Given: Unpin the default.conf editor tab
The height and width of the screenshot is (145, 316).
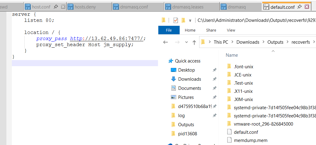Looking at the screenshot, I should click(300, 7).
